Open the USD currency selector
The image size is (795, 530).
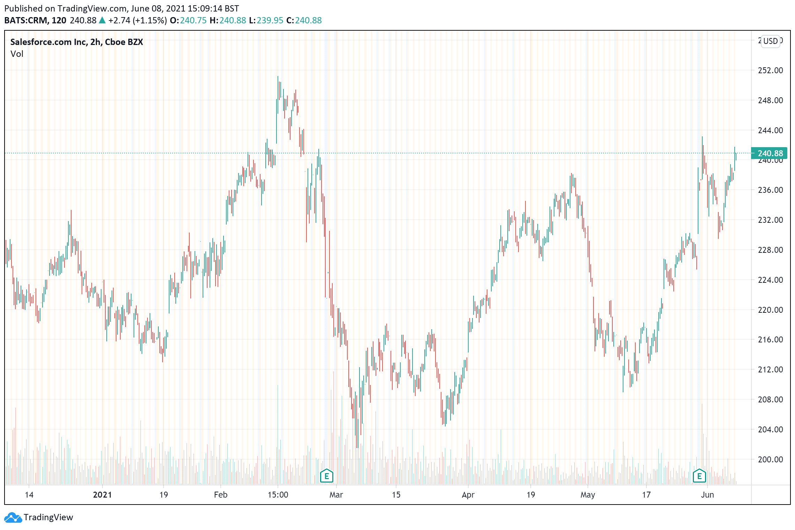pos(770,41)
